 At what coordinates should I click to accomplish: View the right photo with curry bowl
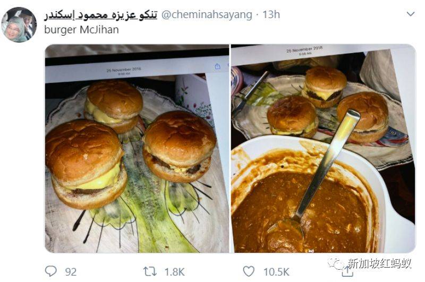(x=323, y=149)
